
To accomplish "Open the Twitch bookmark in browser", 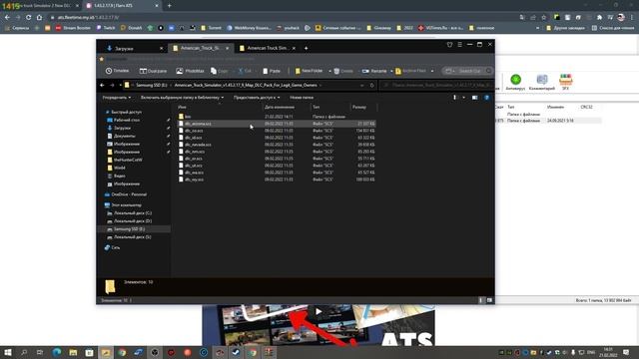I will (x=106, y=28).
